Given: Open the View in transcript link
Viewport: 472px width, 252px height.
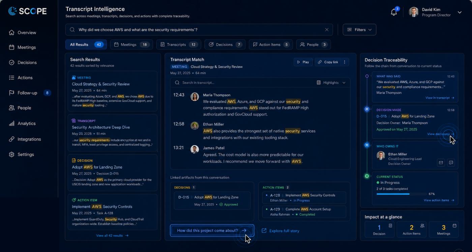Looking at the screenshot, I should [440, 98].
